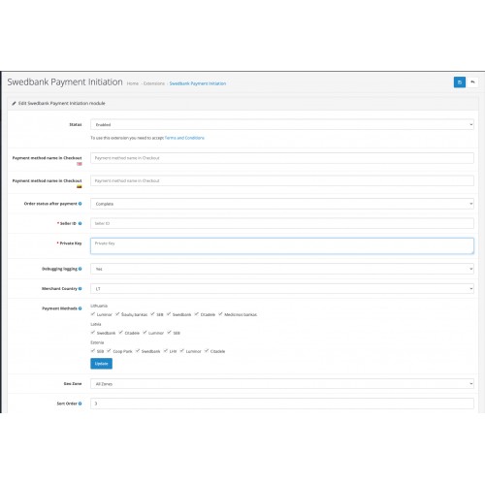Toggle the Estonia Luminor checkbox

pyautogui.click(x=182, y=351)
